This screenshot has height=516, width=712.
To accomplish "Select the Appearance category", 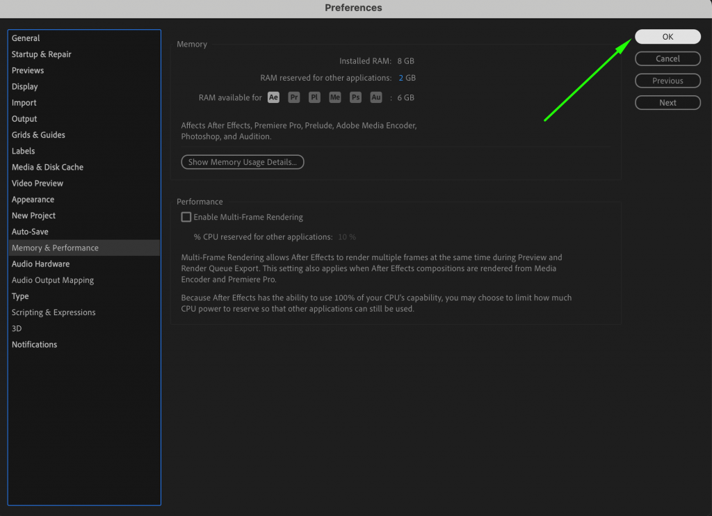I will pos(33,199).
